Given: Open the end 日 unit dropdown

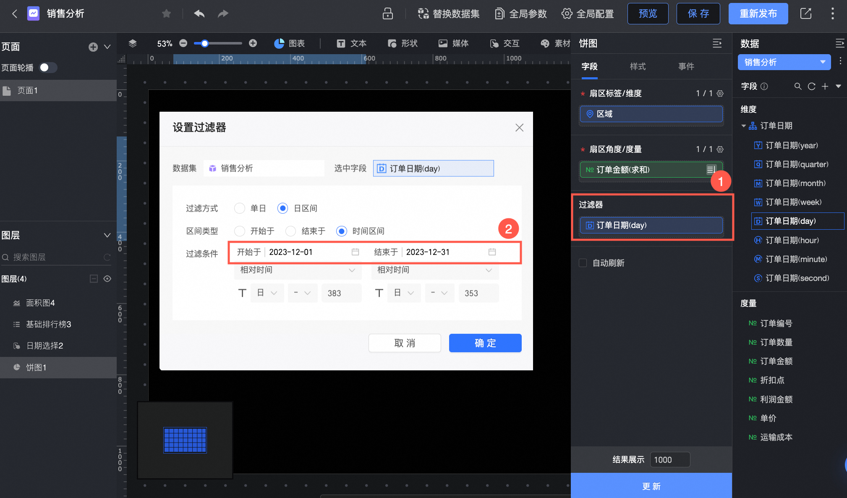Looking at the screenshot, I should [404, 293].
